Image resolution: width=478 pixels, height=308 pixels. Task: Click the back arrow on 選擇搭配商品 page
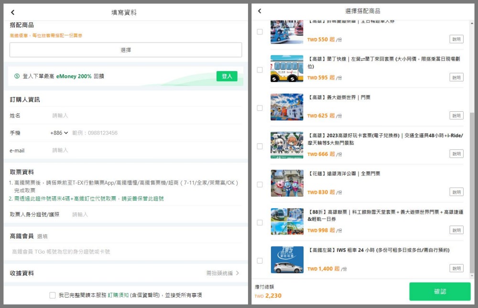tap(260, 11)
